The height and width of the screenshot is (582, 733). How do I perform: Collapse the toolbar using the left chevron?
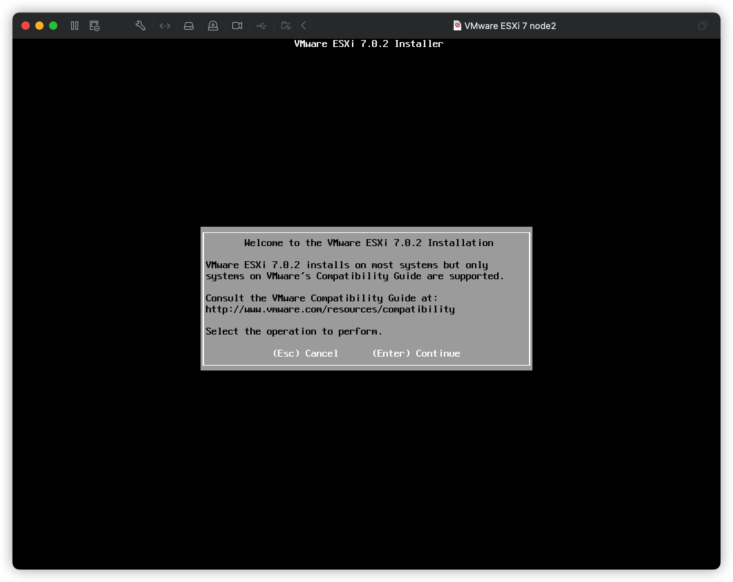click(x=303, y=26)
